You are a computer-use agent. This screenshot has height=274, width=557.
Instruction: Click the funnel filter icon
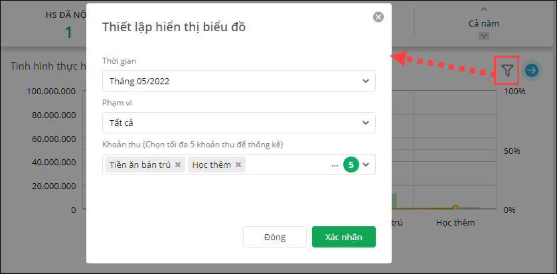tap(508, 70)
